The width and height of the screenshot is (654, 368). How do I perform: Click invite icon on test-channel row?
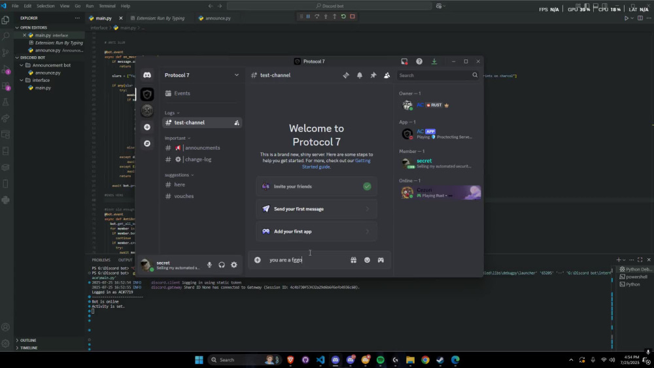237,122
